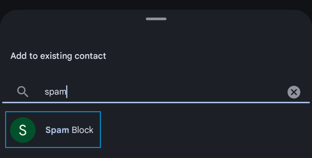Click the grey pill grabber at the top
Image resolution: width=312 pixels, height=158 pixels.
pos(156,19)
